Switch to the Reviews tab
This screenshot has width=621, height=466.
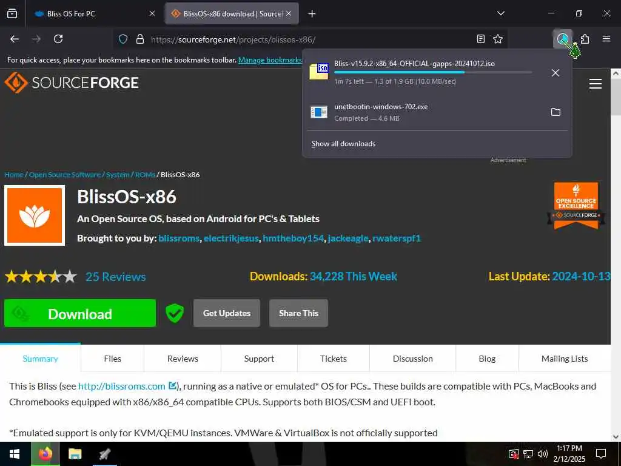coord(183,359)
